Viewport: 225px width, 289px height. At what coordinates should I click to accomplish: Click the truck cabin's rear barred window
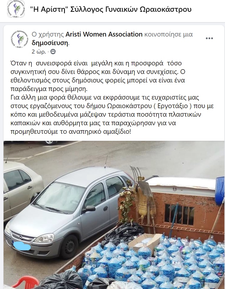point(179,214)
